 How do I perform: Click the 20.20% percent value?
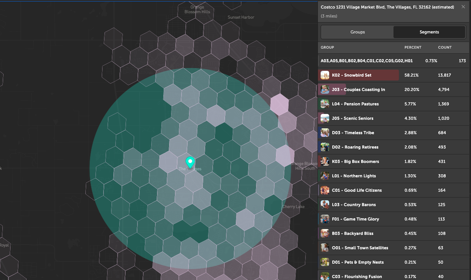(412, 89)
